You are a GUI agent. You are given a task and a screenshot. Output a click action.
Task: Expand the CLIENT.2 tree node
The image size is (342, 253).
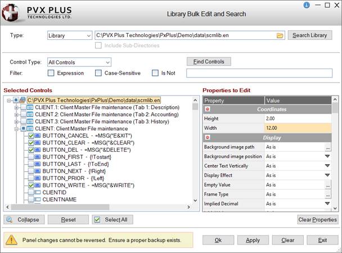click(16, 114)
